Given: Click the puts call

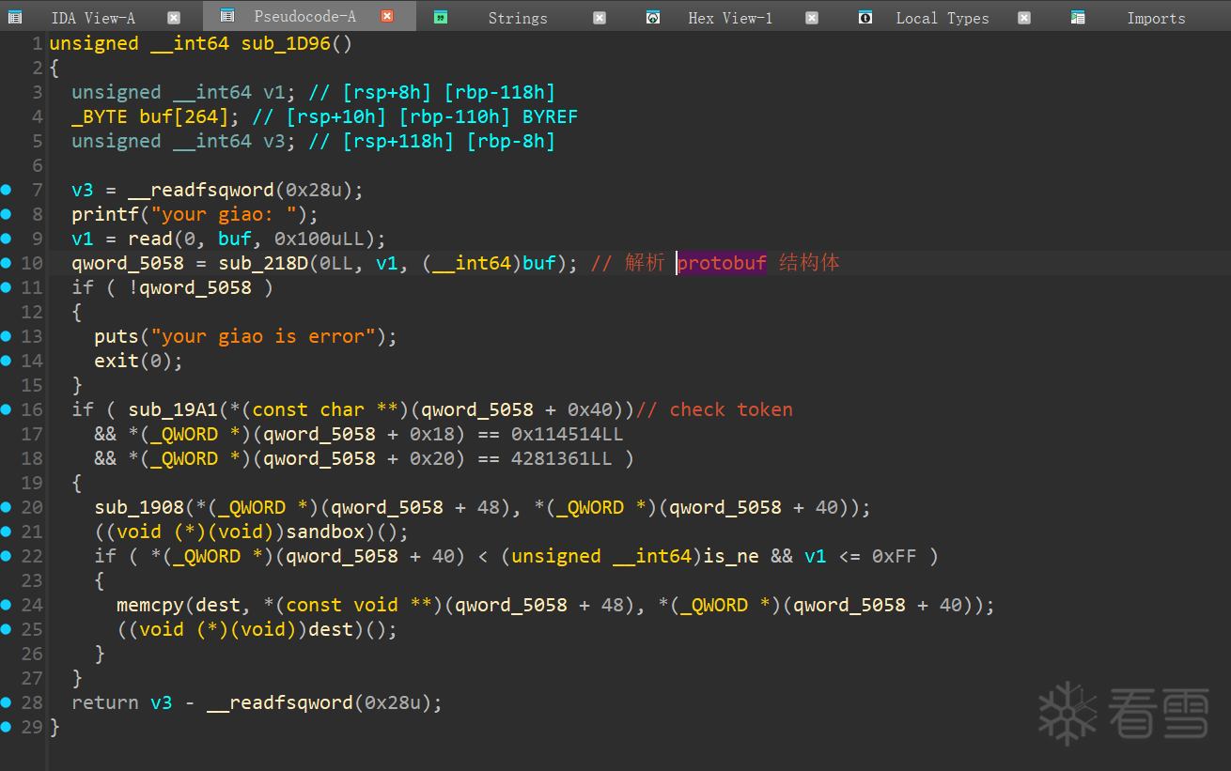Looking at the screenshot, I should [x=117, y=336].
